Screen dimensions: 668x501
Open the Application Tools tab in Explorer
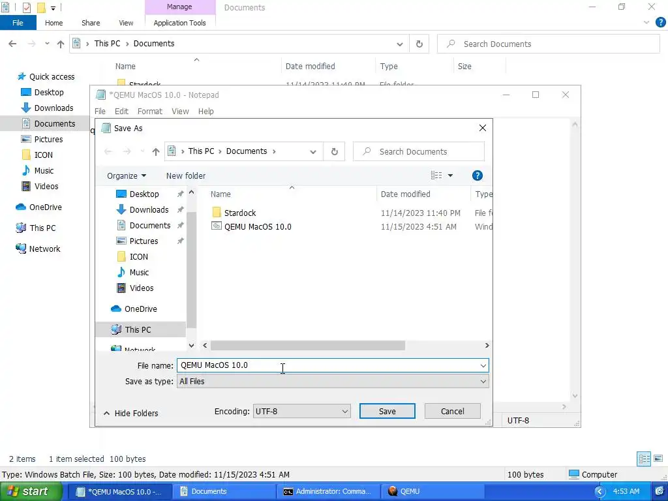[x=179, y=23]
